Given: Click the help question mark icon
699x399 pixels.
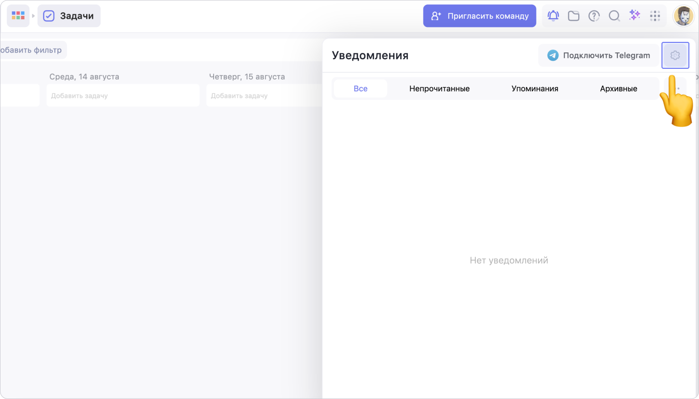Looking at the screenshot, I should point(594,16).
